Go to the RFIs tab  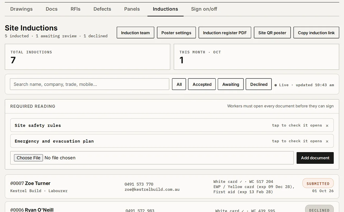tap(75, 9)
